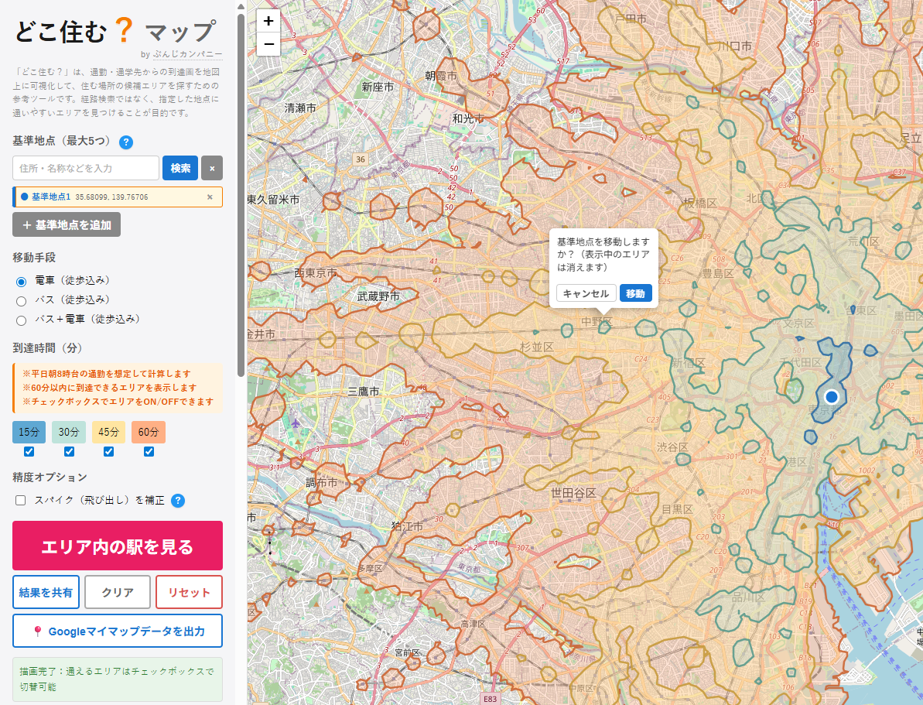This screenshot has height=705, width=923.
Task: Click 西東京市 label on the map
Action: click(316, 272)
